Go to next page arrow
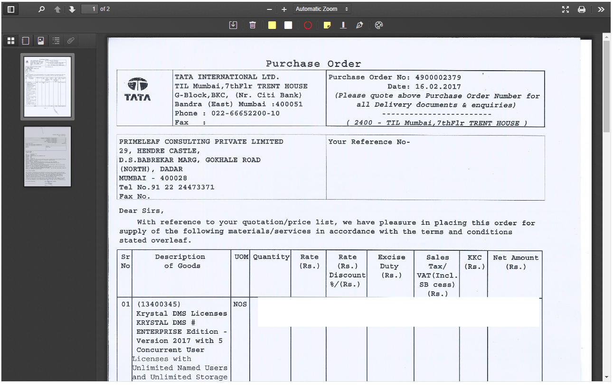 pos(72,9)
